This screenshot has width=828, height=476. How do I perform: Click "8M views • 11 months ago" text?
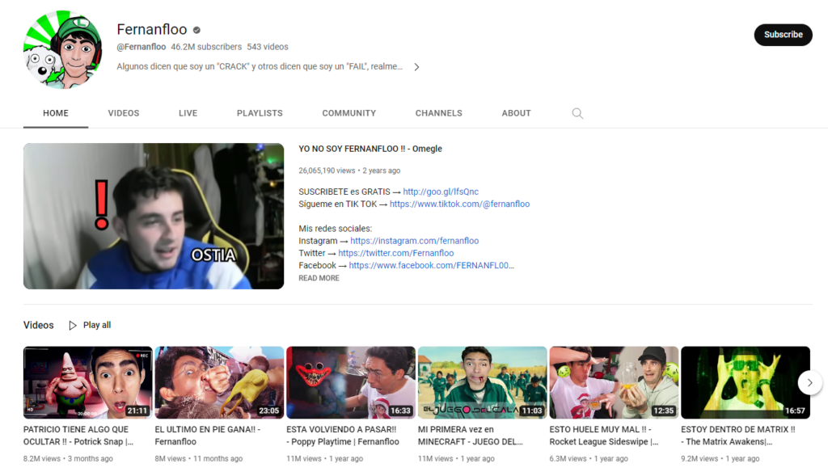[x=199, y=458]
